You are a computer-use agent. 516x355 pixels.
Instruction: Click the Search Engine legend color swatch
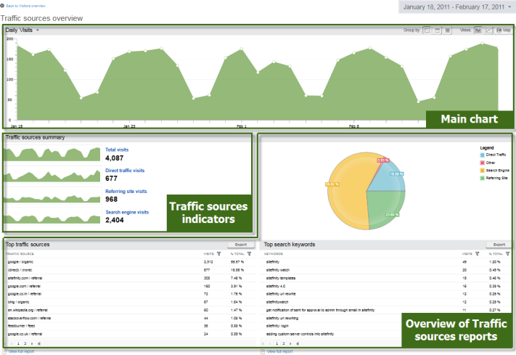(x=482, y=170)
